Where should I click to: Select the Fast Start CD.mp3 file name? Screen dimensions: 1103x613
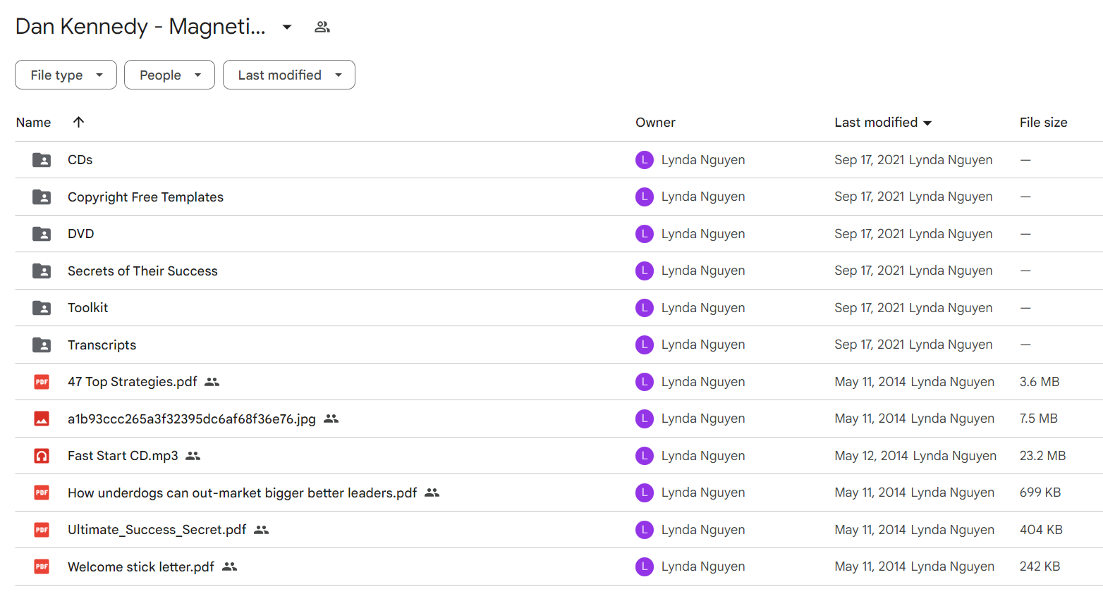coord(123,456)
